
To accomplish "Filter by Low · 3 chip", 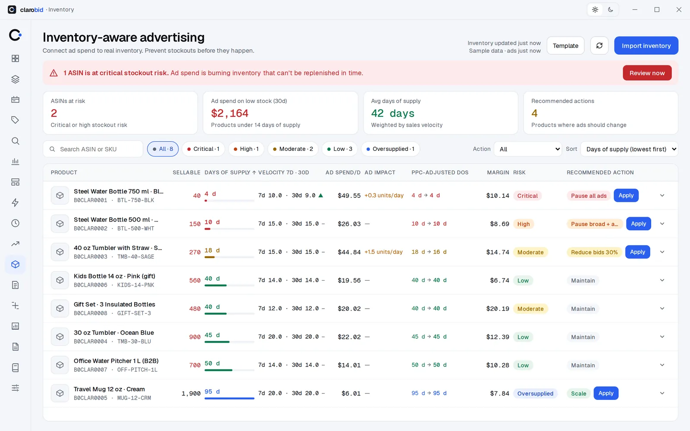I will (x=340, y=149).
